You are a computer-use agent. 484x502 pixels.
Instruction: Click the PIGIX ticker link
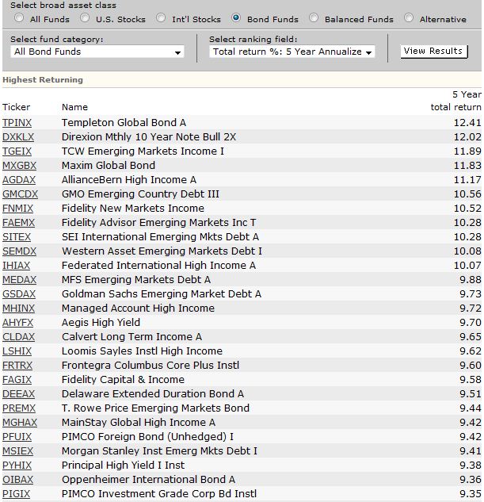(x=17, y=494)
